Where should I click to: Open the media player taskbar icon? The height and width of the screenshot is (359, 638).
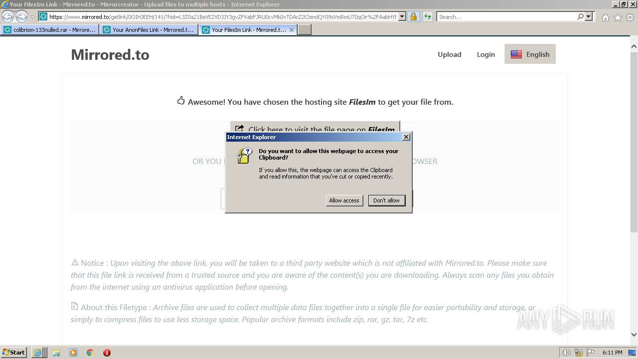(x=73, y=353)
